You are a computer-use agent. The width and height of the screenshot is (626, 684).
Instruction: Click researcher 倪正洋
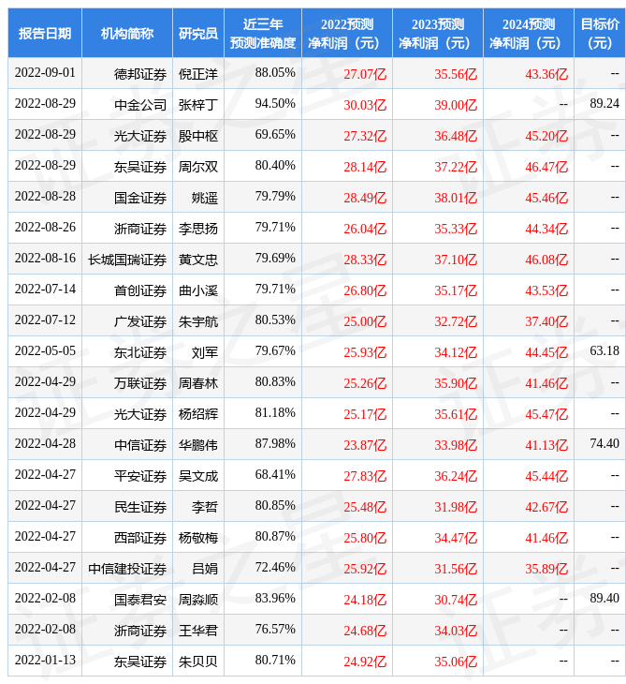198,74
